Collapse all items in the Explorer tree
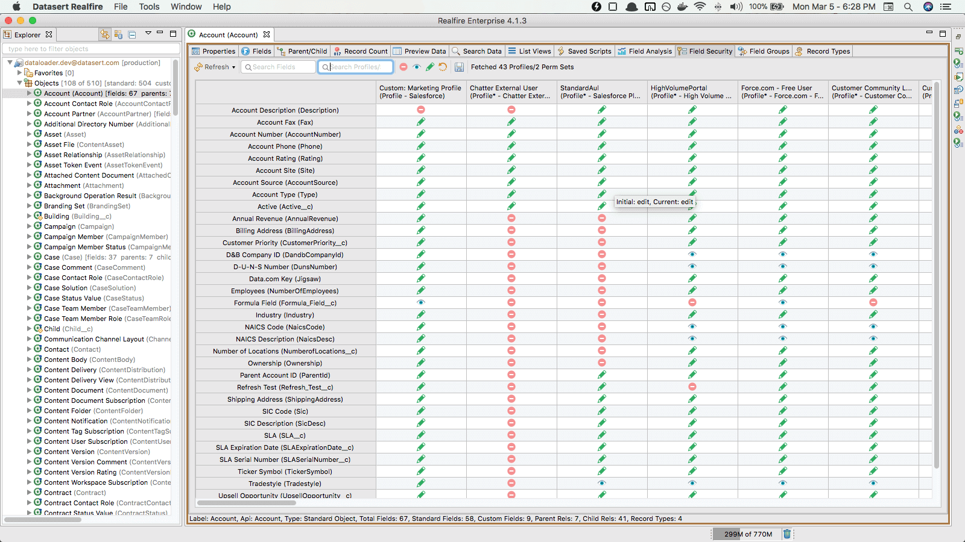 pos(132,34)
